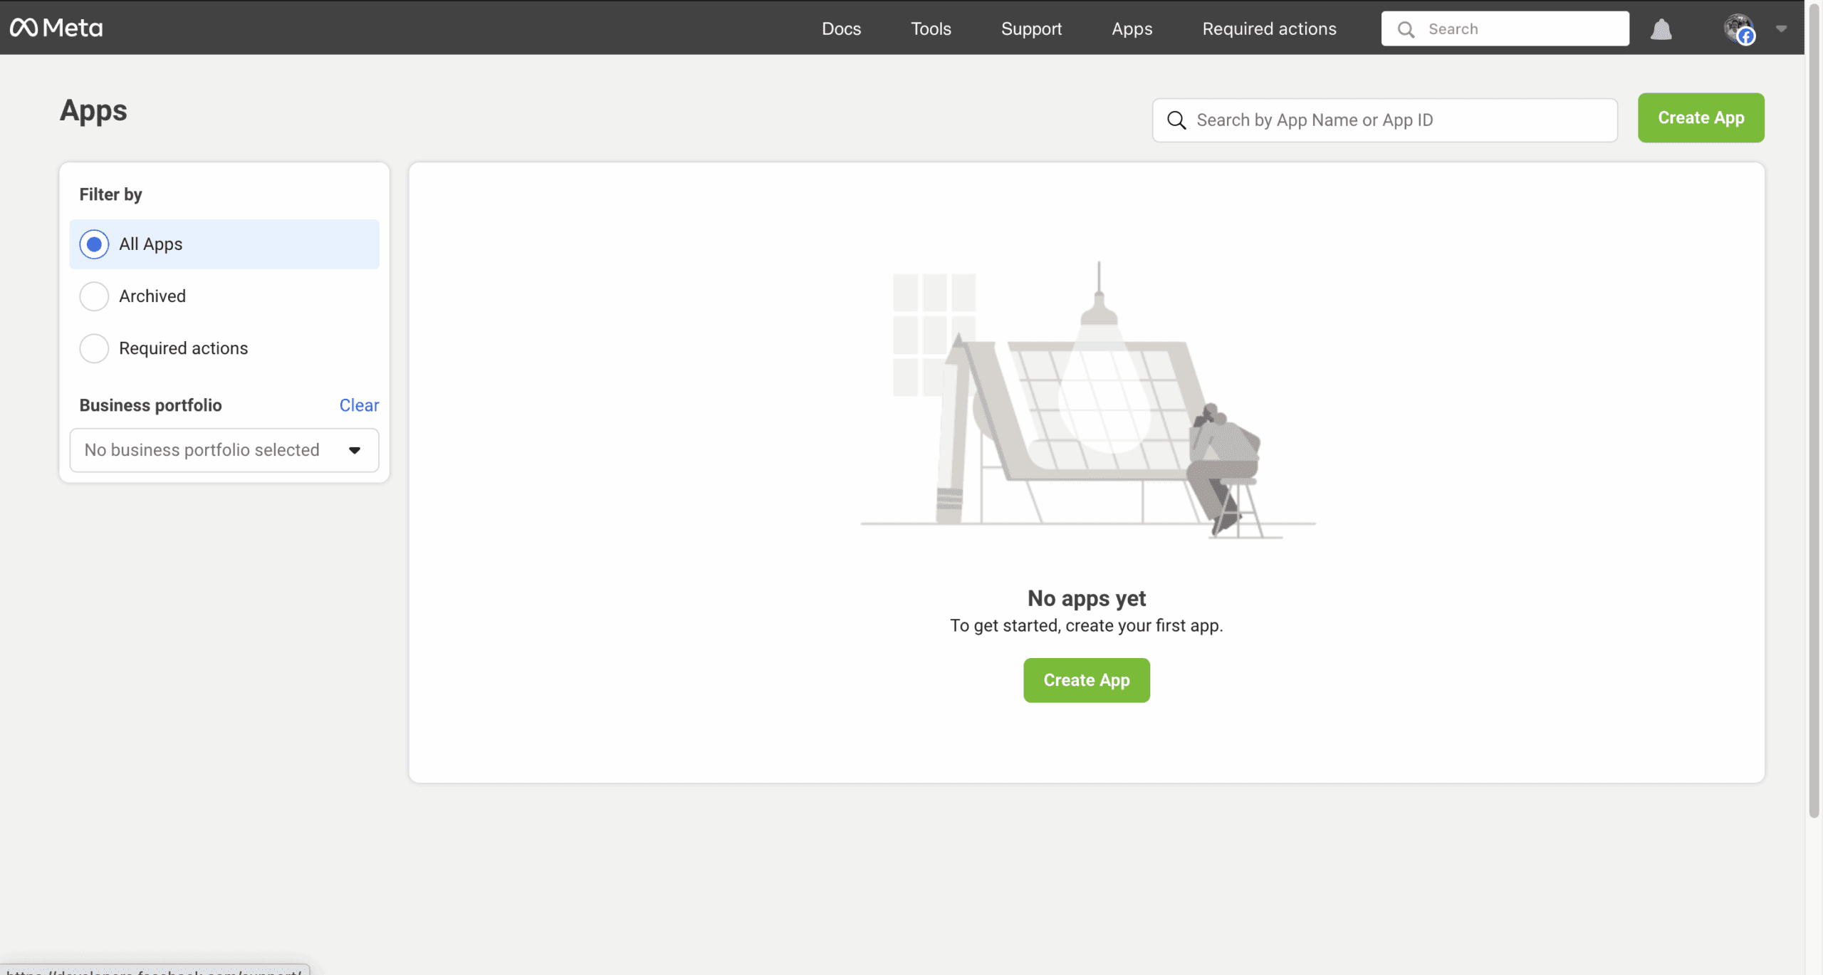This screenshot has width=1823, height=975.
Task: Go to Apps in top navigation
Action: [1132, 28]
